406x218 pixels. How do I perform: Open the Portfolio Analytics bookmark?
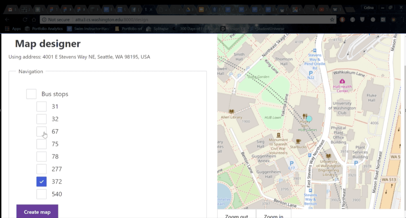click(44, 28)
